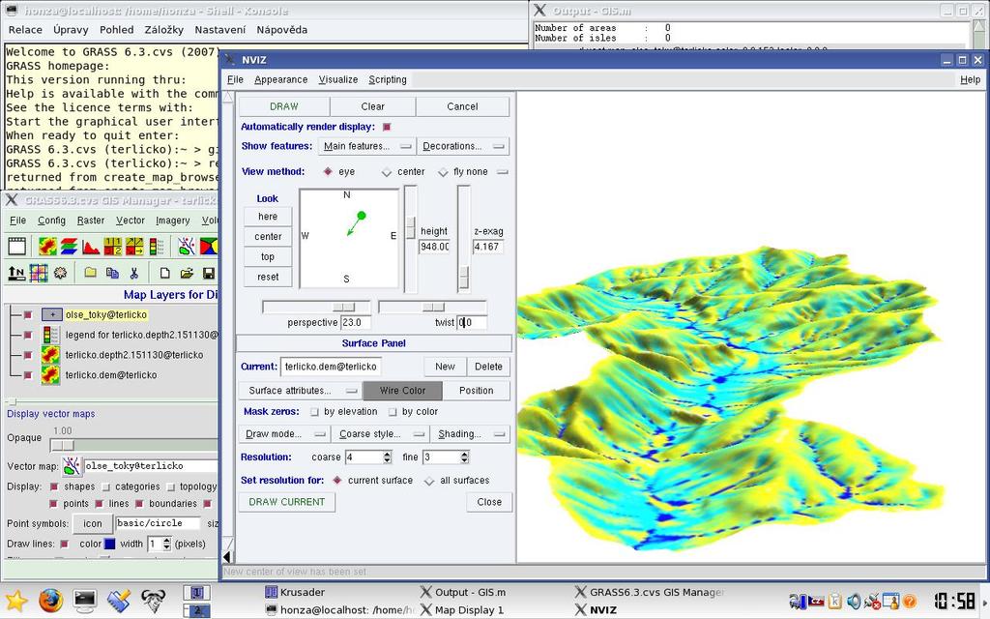Delete selected layer with scissors icon
990x619 pixels.
click(133, 273)
